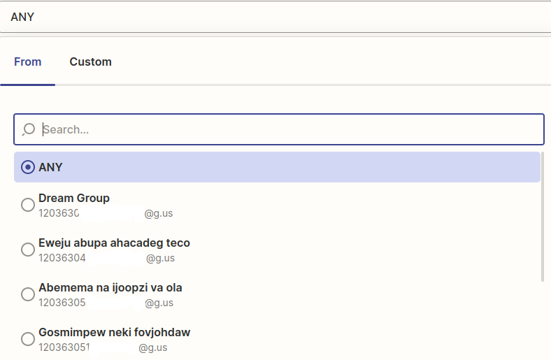
Task: Click the 12036304 group ID text
Action: pos(63,258)
